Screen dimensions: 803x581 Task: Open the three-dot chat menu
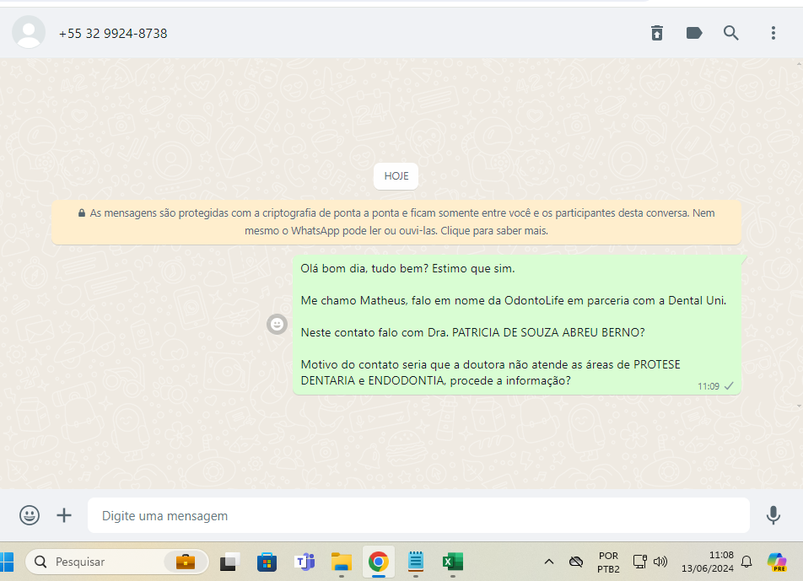tap(773, 33)
